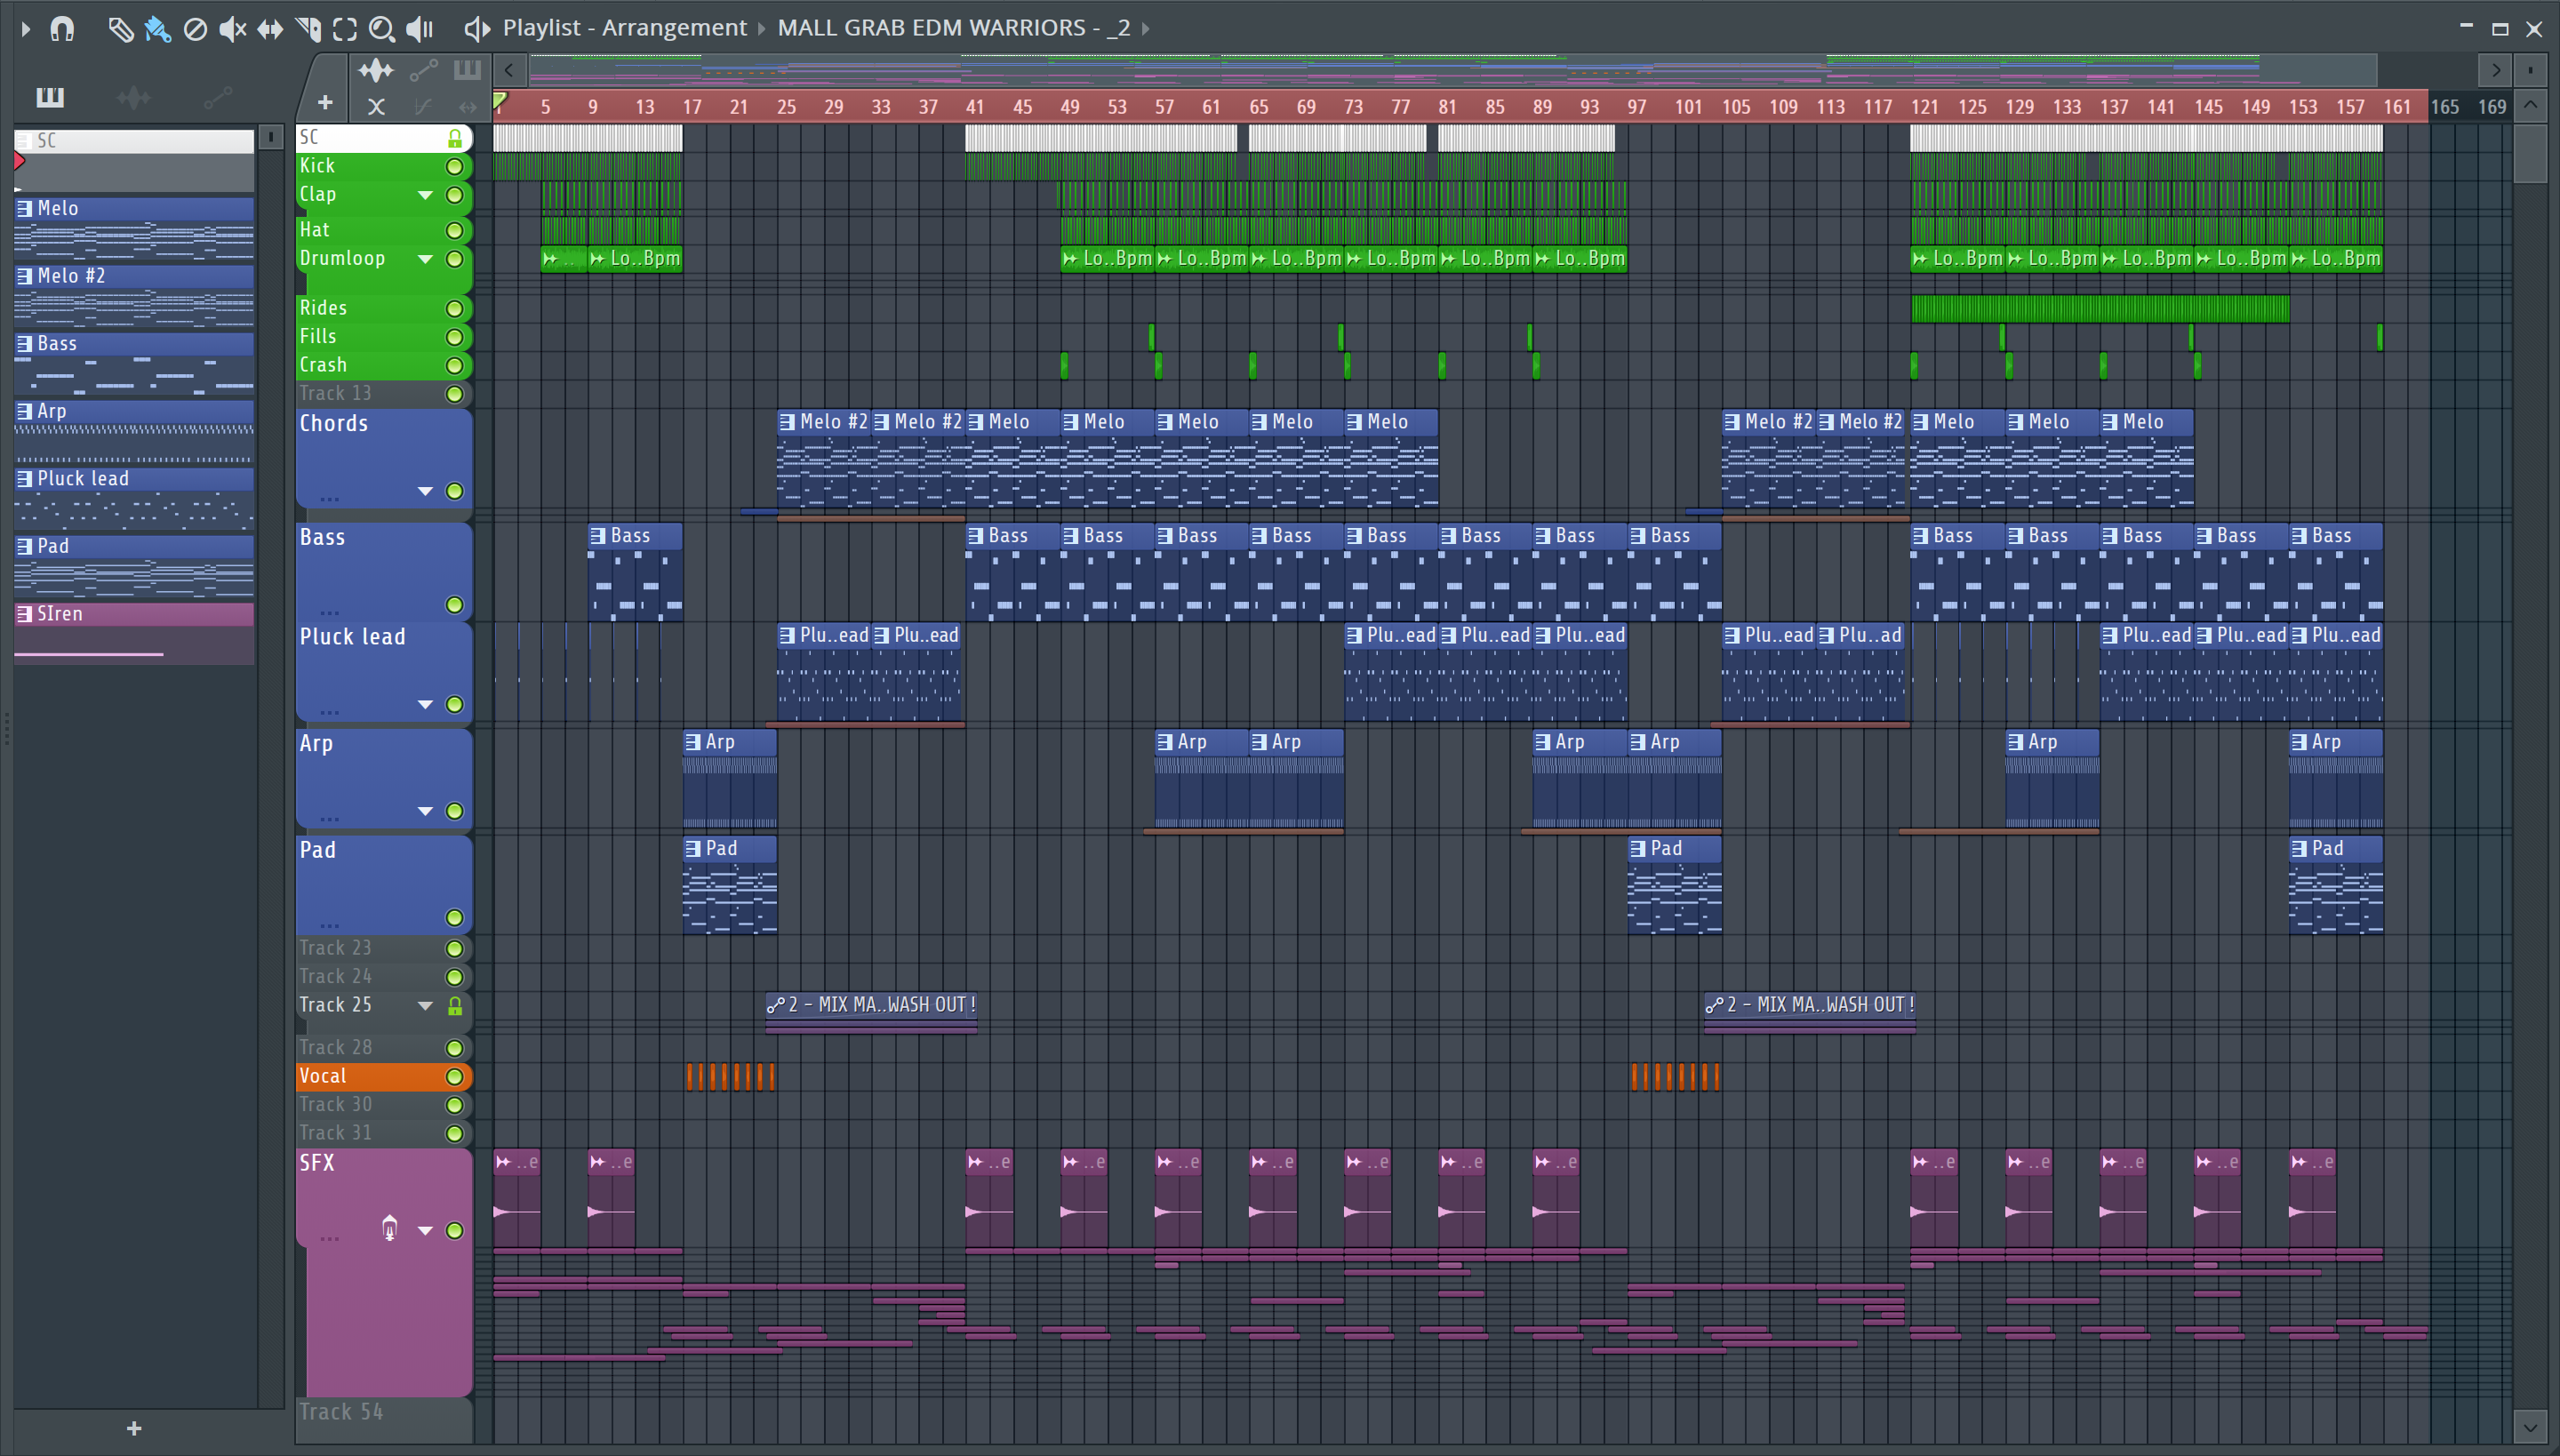The image size is (2560, 1456).
Task: Select the Bass pattern in the picker
Action: pyautogui.click(x=134, y=364)
